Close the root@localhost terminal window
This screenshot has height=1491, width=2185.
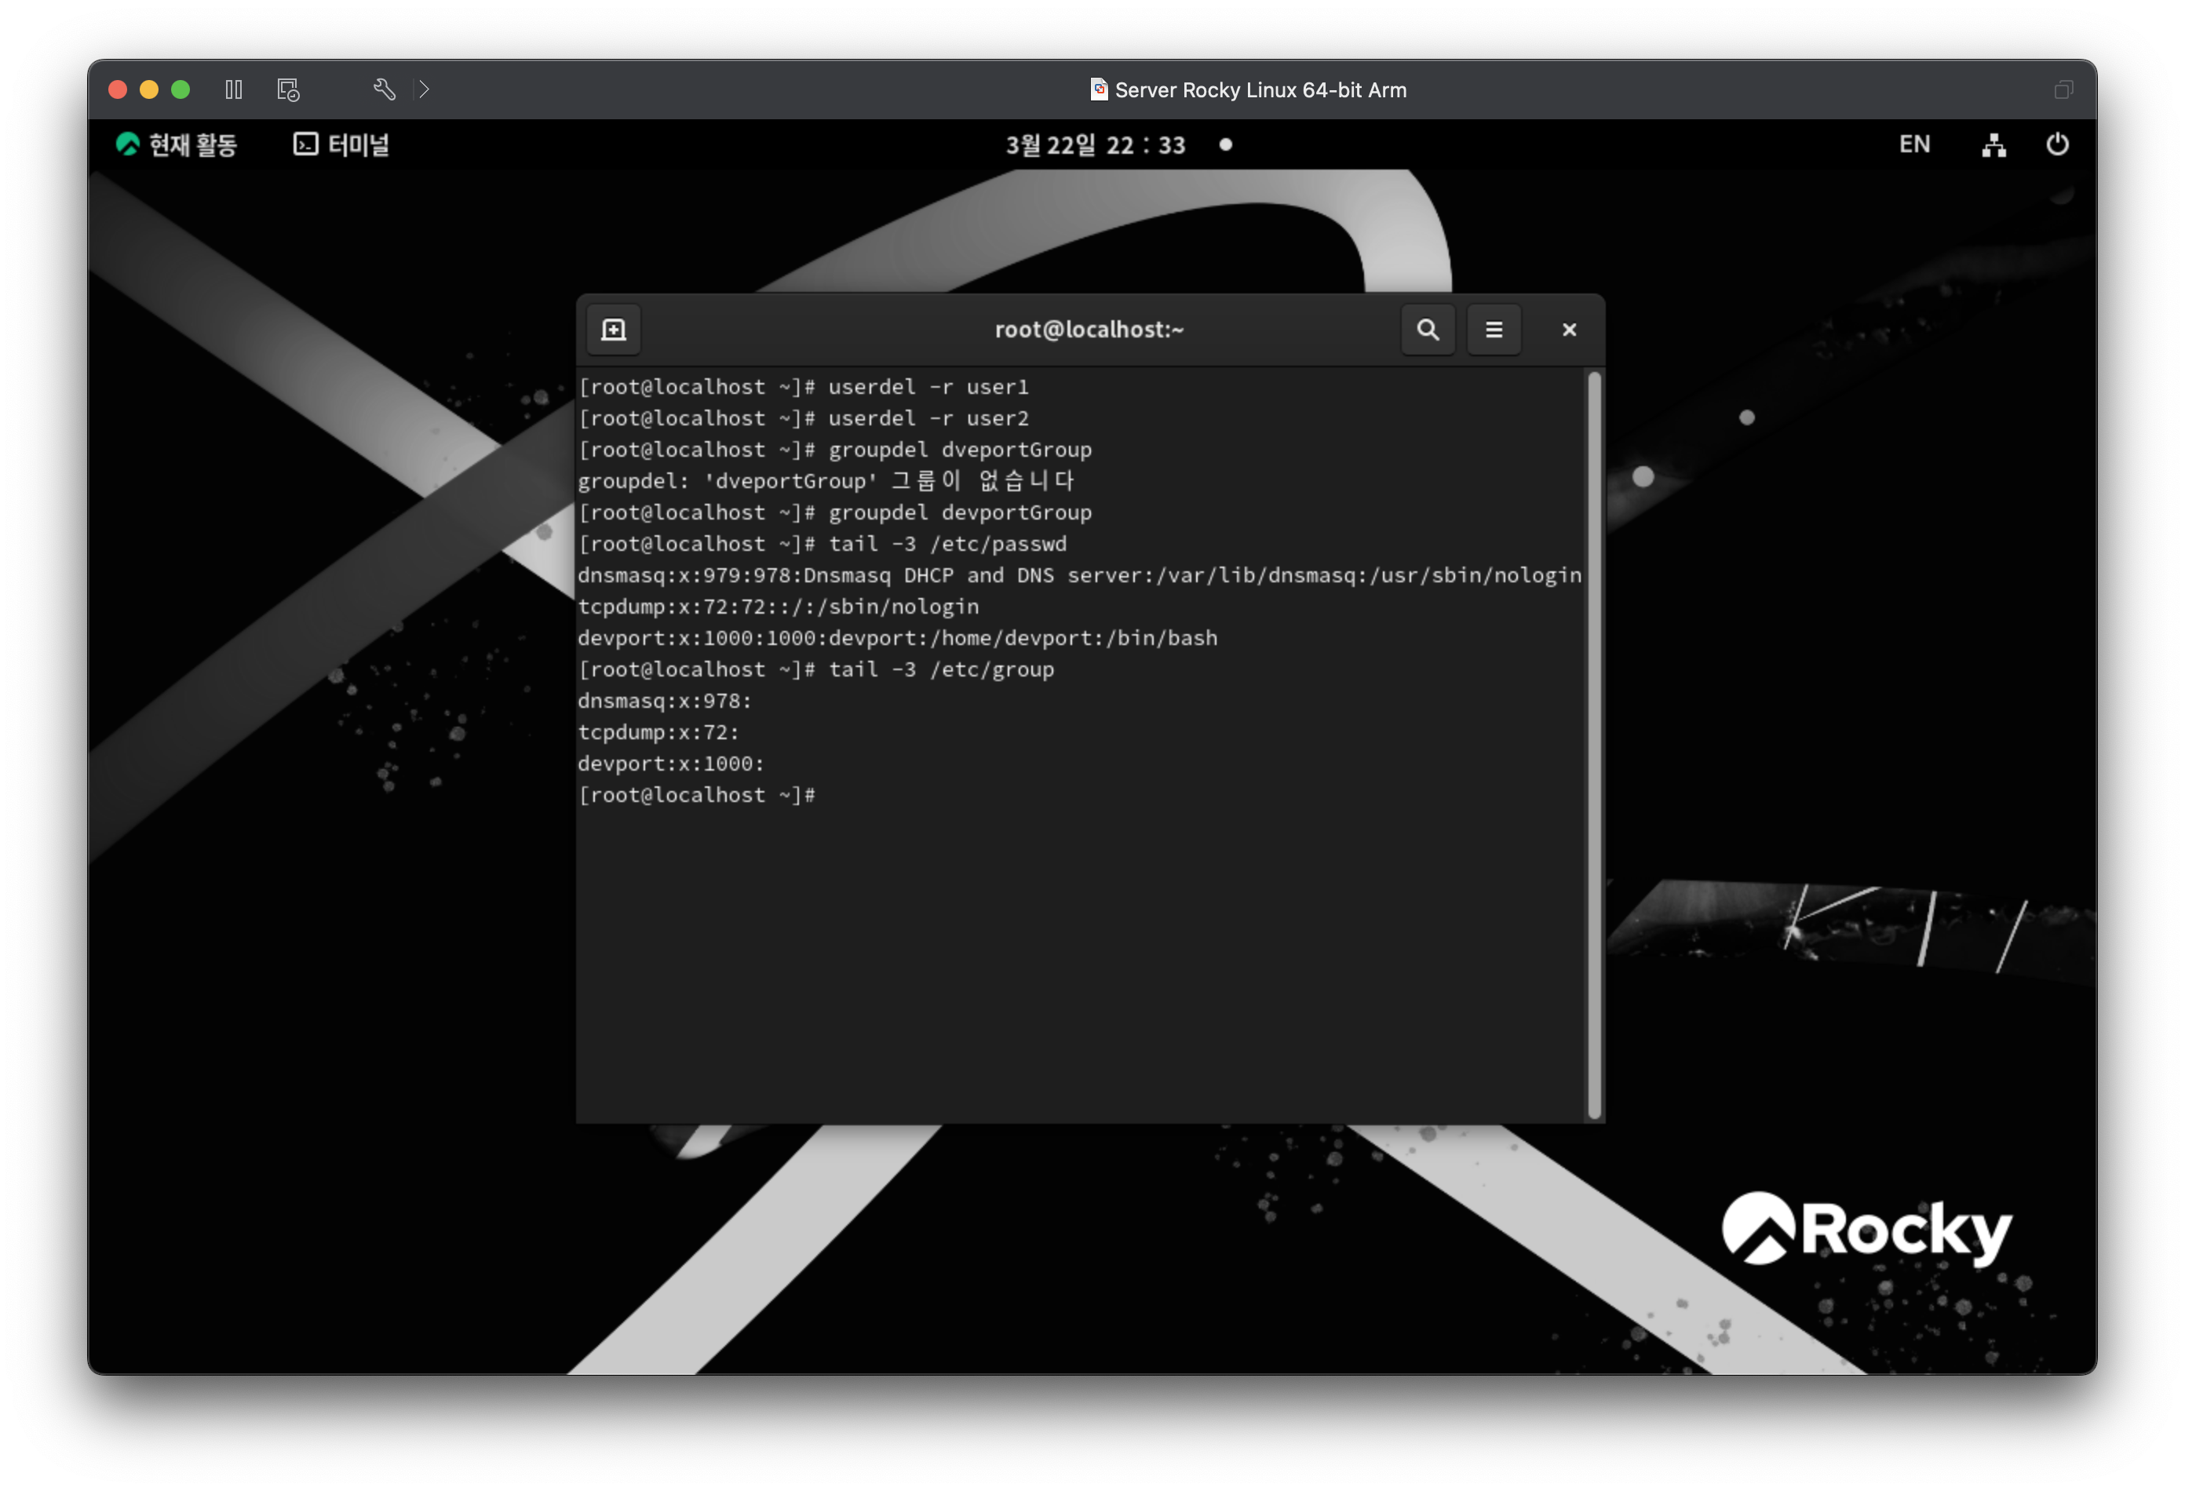pyautogui.click(x=1568, y=330)
